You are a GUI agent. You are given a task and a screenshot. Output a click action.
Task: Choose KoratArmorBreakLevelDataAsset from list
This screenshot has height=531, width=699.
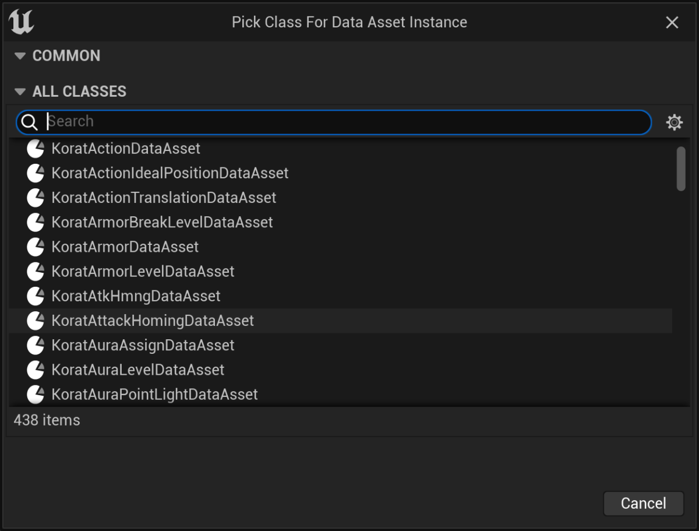340,222
